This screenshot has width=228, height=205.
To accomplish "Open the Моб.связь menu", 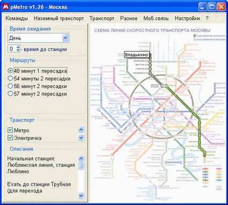I will (156, 18).
